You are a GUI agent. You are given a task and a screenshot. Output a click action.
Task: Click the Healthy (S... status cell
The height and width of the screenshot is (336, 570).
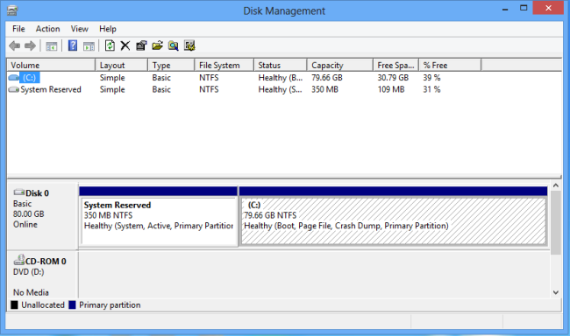coord(281,89)
